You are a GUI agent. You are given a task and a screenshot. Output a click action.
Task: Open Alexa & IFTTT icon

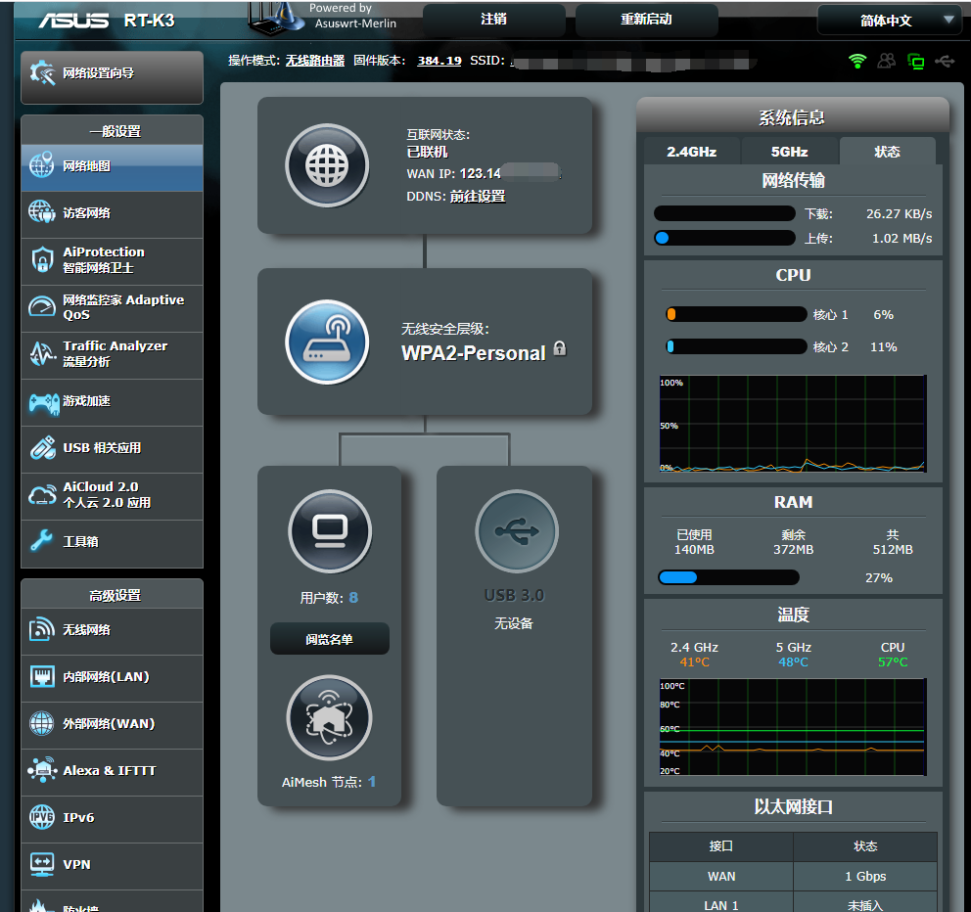point(41,770)
